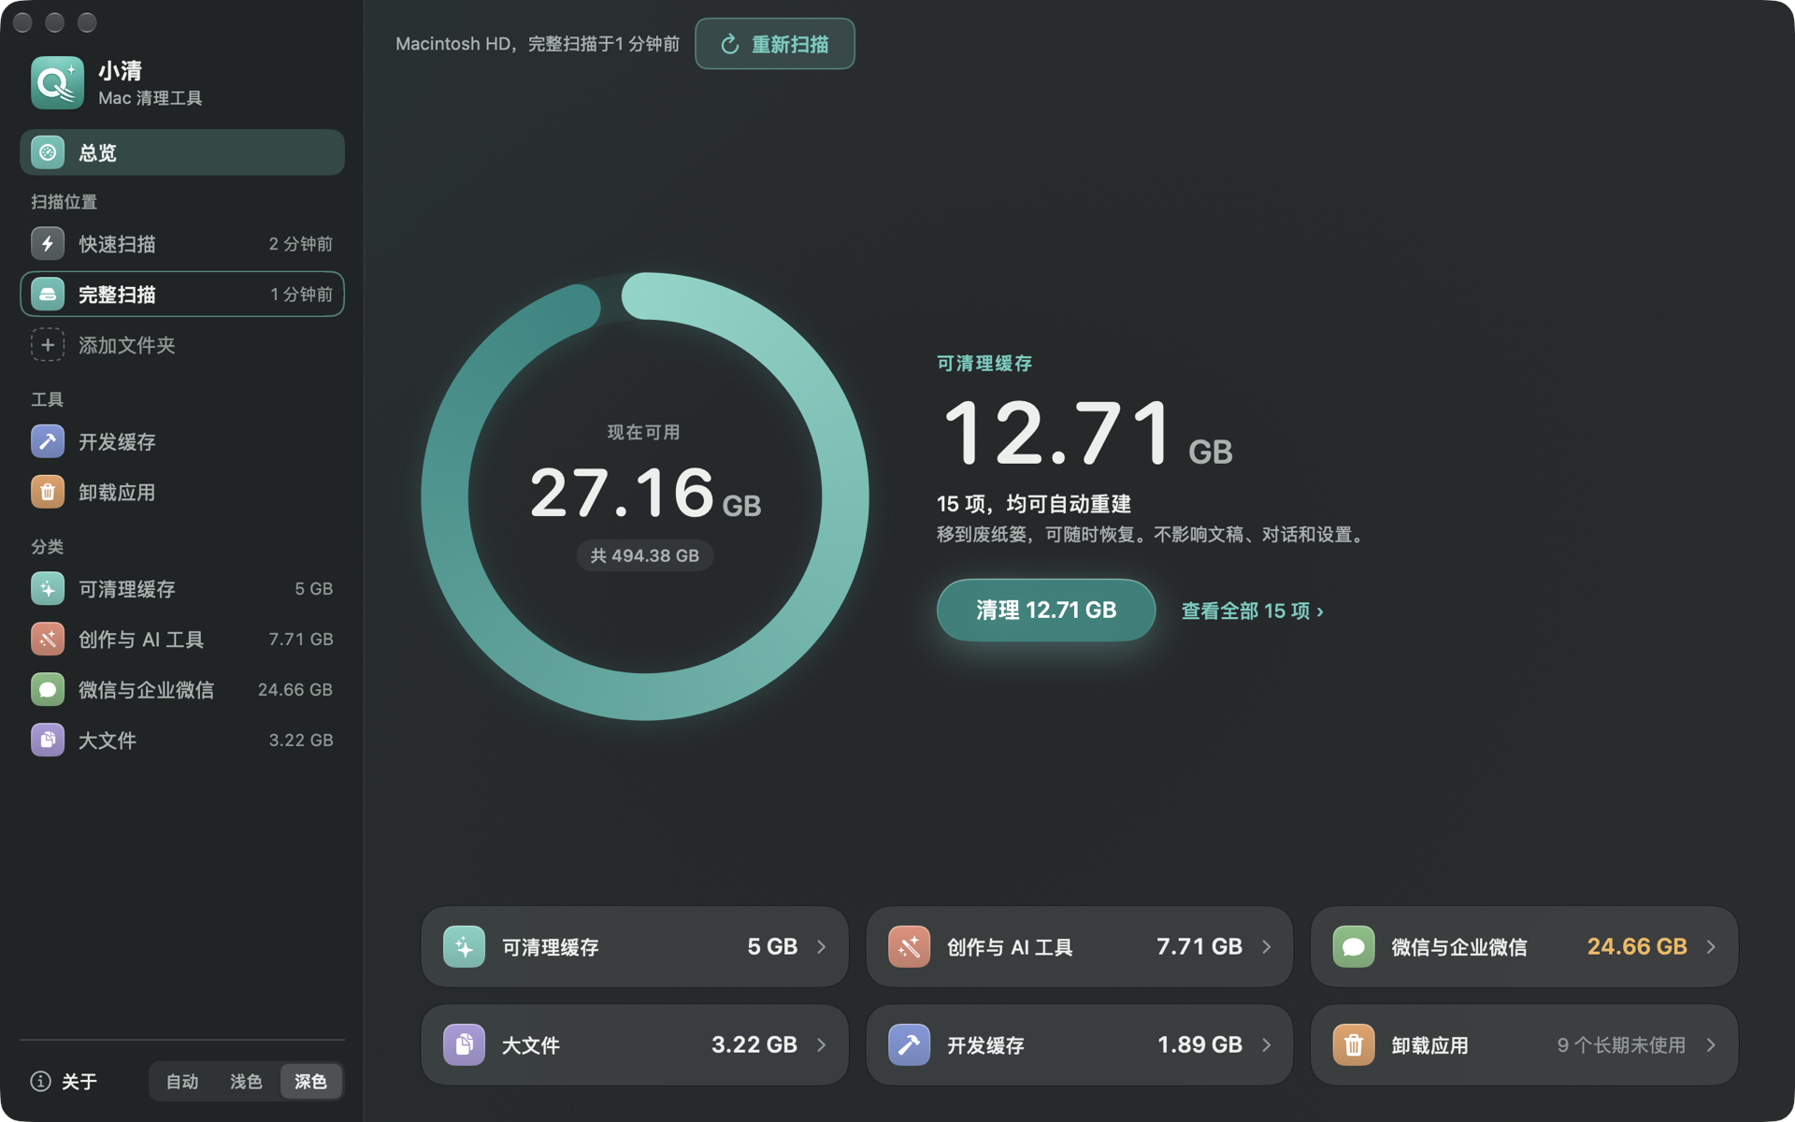Click the 可清理缓存 sparkle icon in sidebar

coord(48,589)
